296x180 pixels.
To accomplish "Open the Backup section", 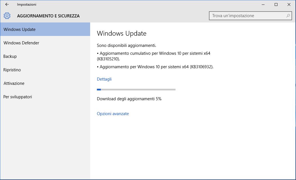I will click(45, 56).
